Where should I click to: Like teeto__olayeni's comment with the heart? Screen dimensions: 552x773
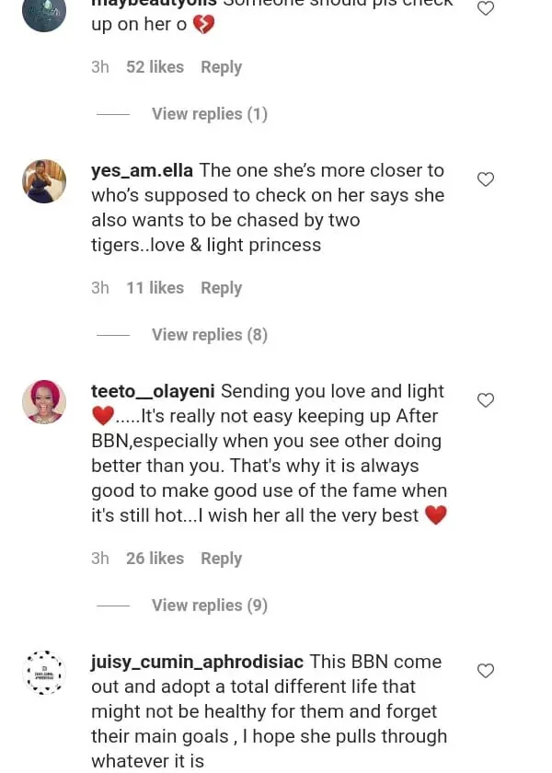click(486, 400)
